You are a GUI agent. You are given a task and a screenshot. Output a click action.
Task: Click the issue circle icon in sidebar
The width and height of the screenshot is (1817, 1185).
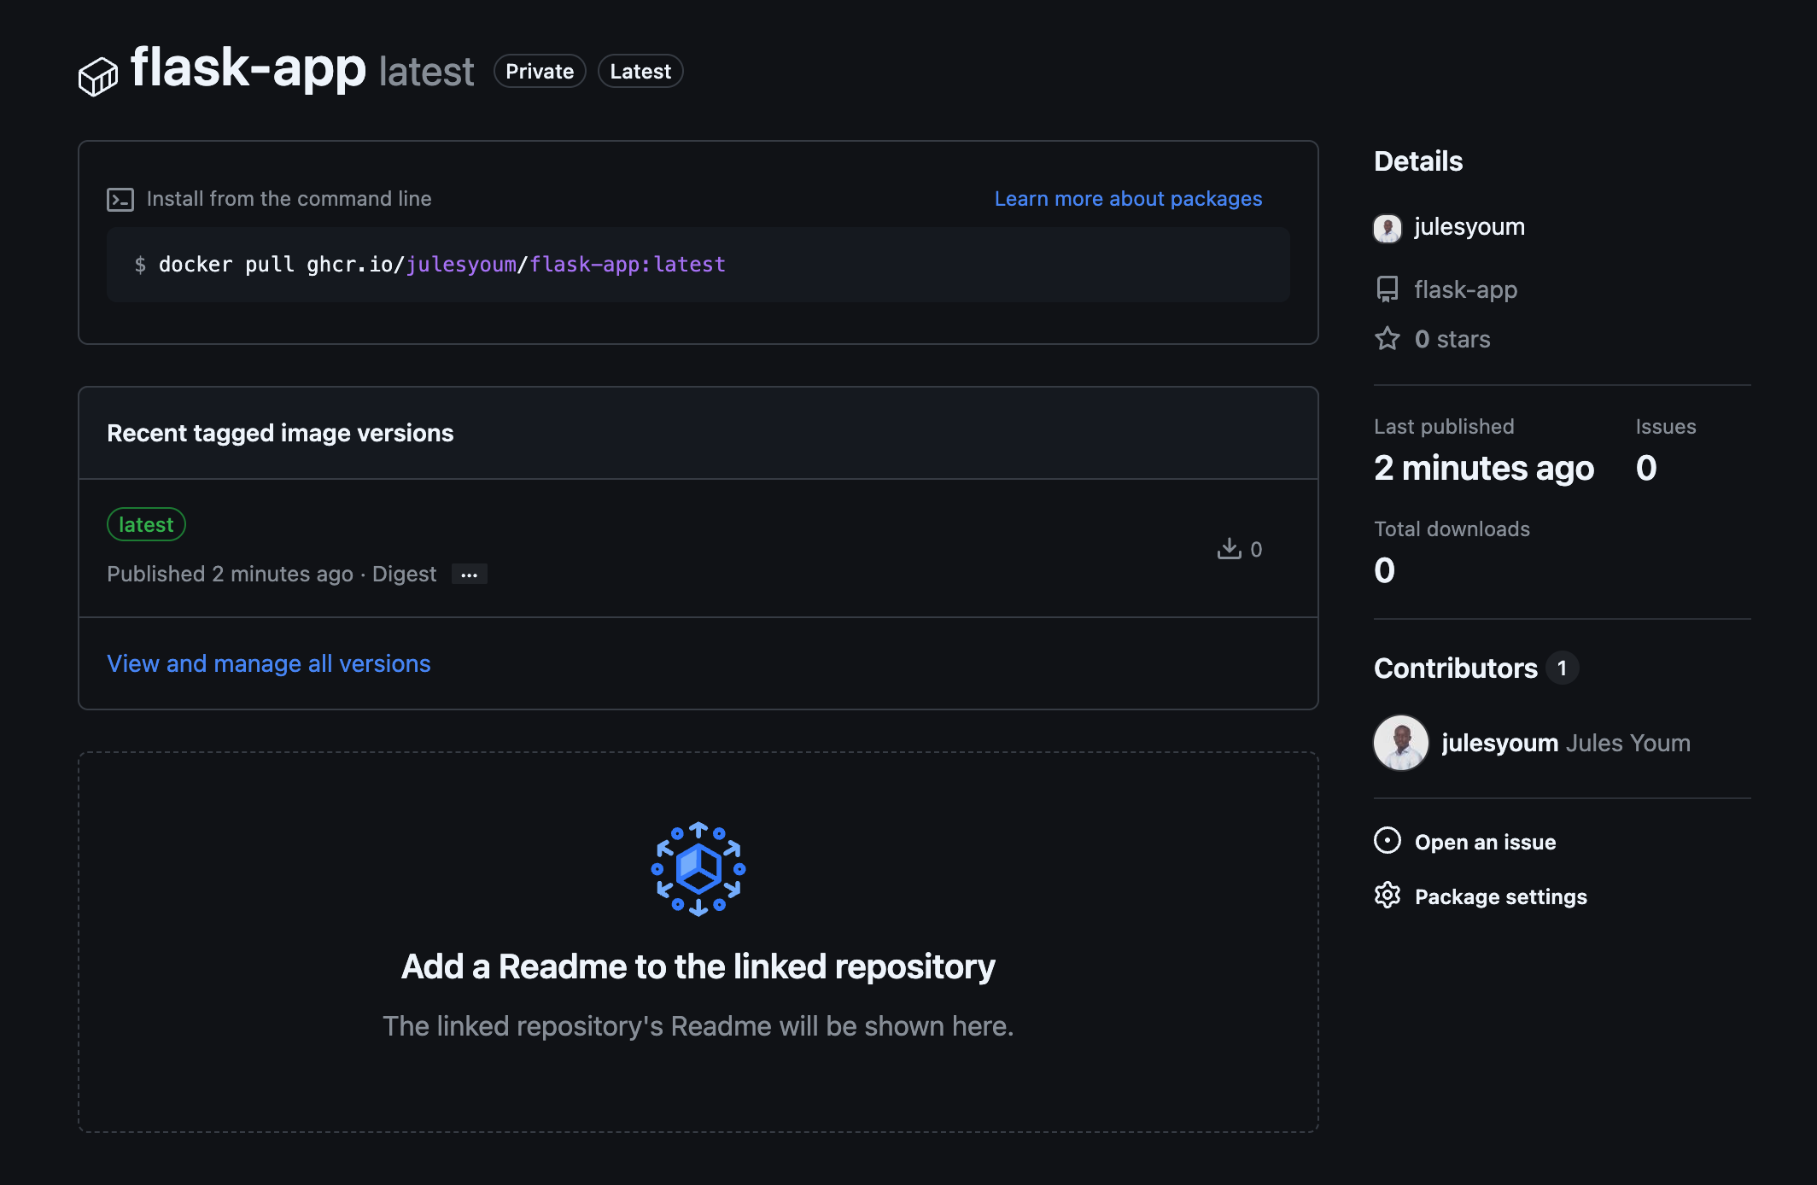click(1388, 841)
